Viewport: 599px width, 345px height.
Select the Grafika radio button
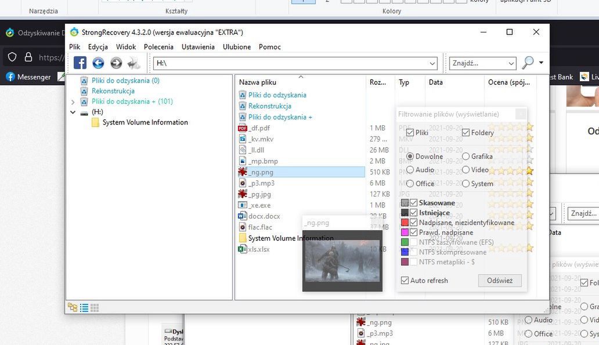(x=466, y=156)
